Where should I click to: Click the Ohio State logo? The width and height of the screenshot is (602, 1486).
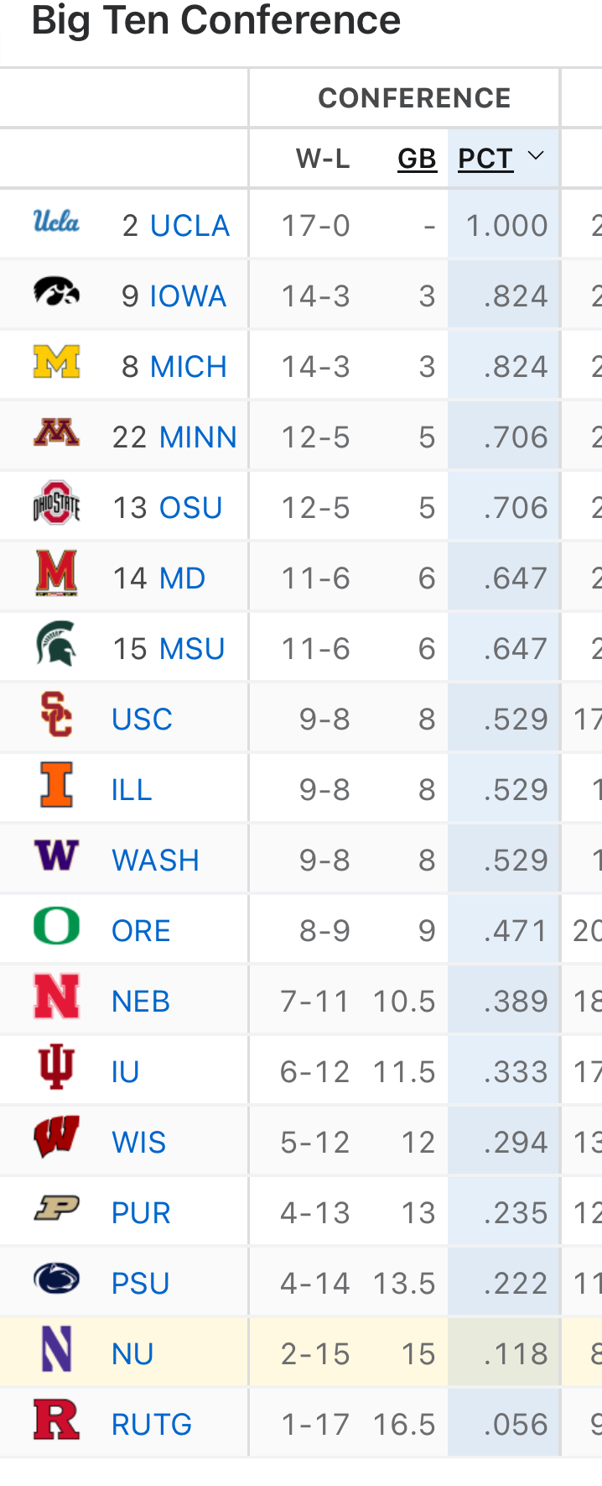coord(56,504)
